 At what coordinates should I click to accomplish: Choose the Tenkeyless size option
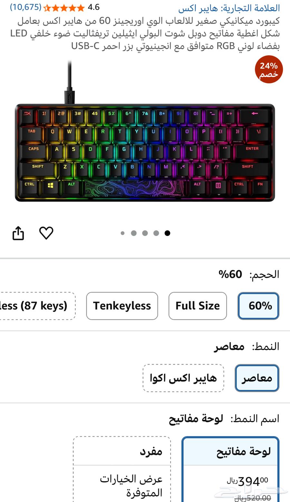(122, 306)
